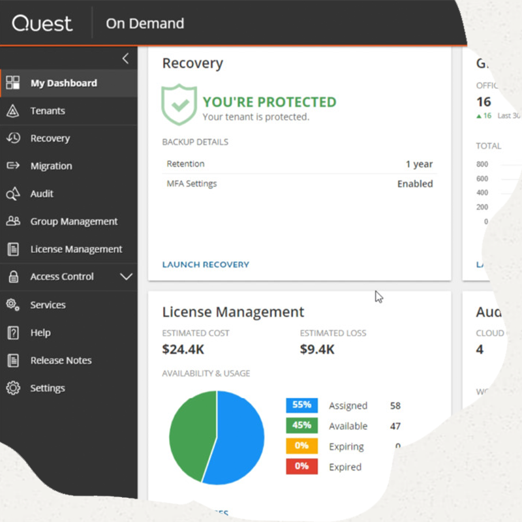Click the $24.4K estimated cost value
Screen dimensions: 522x522
[183, 349]
